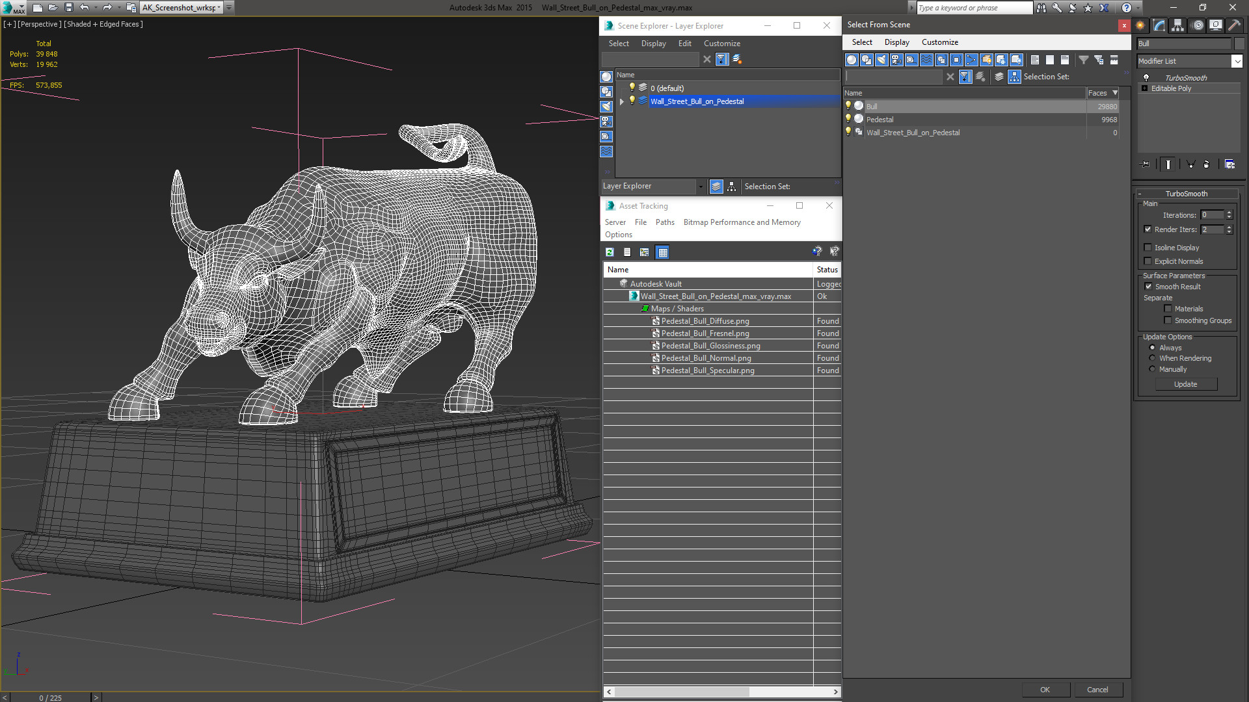
Task: Click Pin Stack icon under modifier stack
Action: (1146, 164)
